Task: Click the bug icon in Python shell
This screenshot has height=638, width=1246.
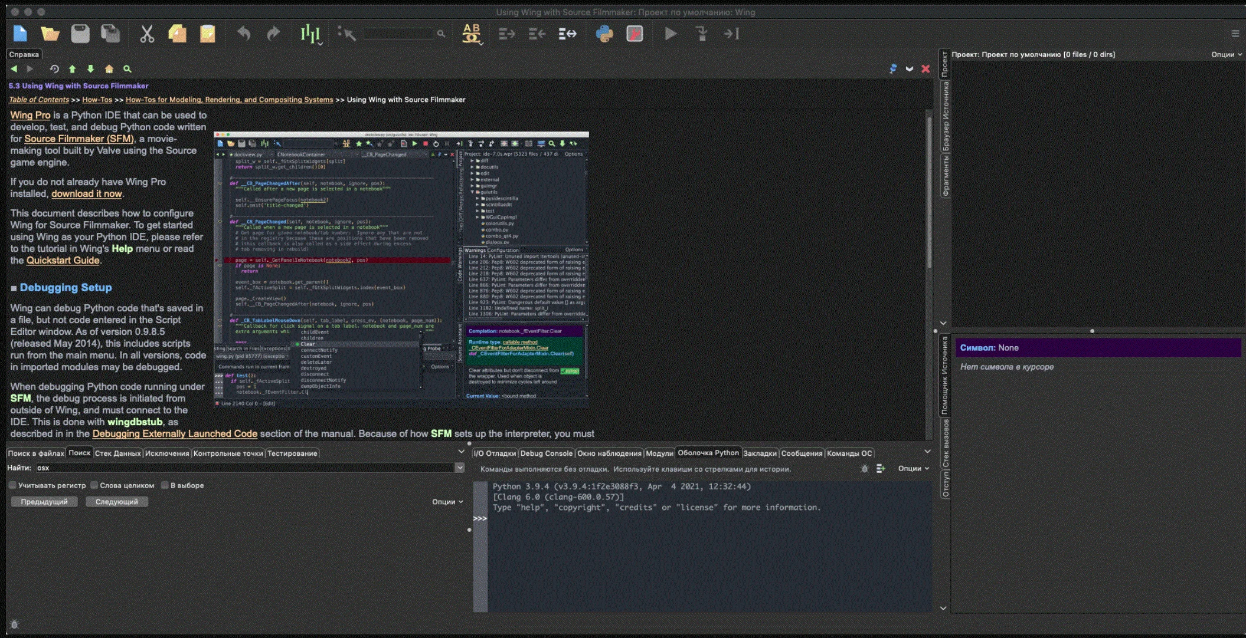Action: (865, 469)
